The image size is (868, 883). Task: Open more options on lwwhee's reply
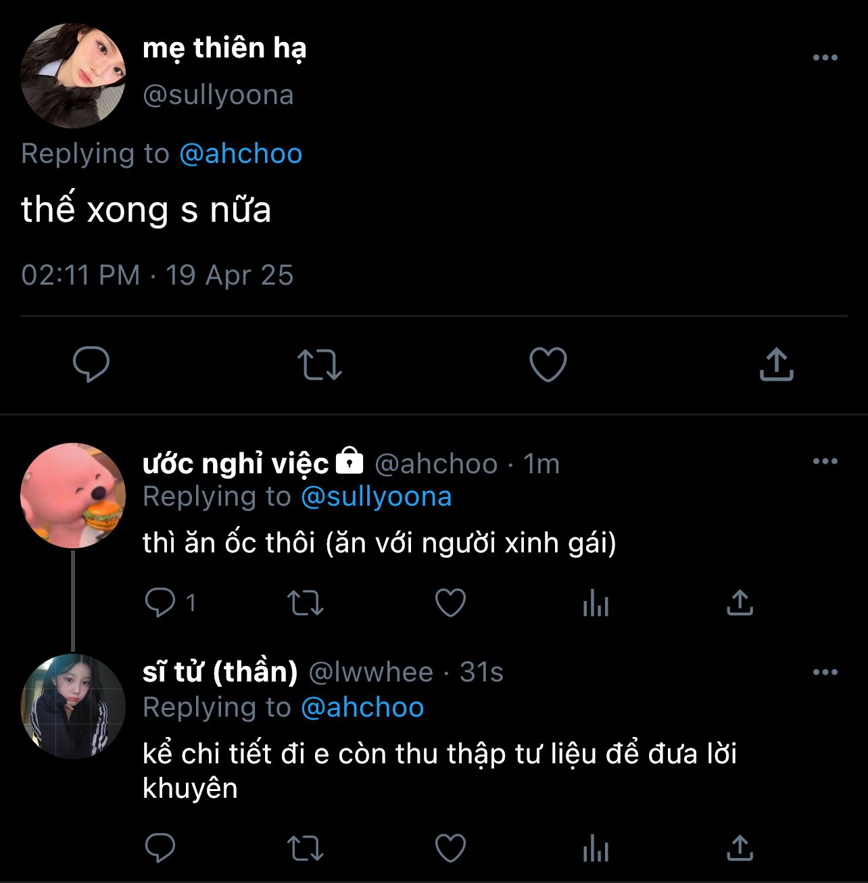click(825, 672)
